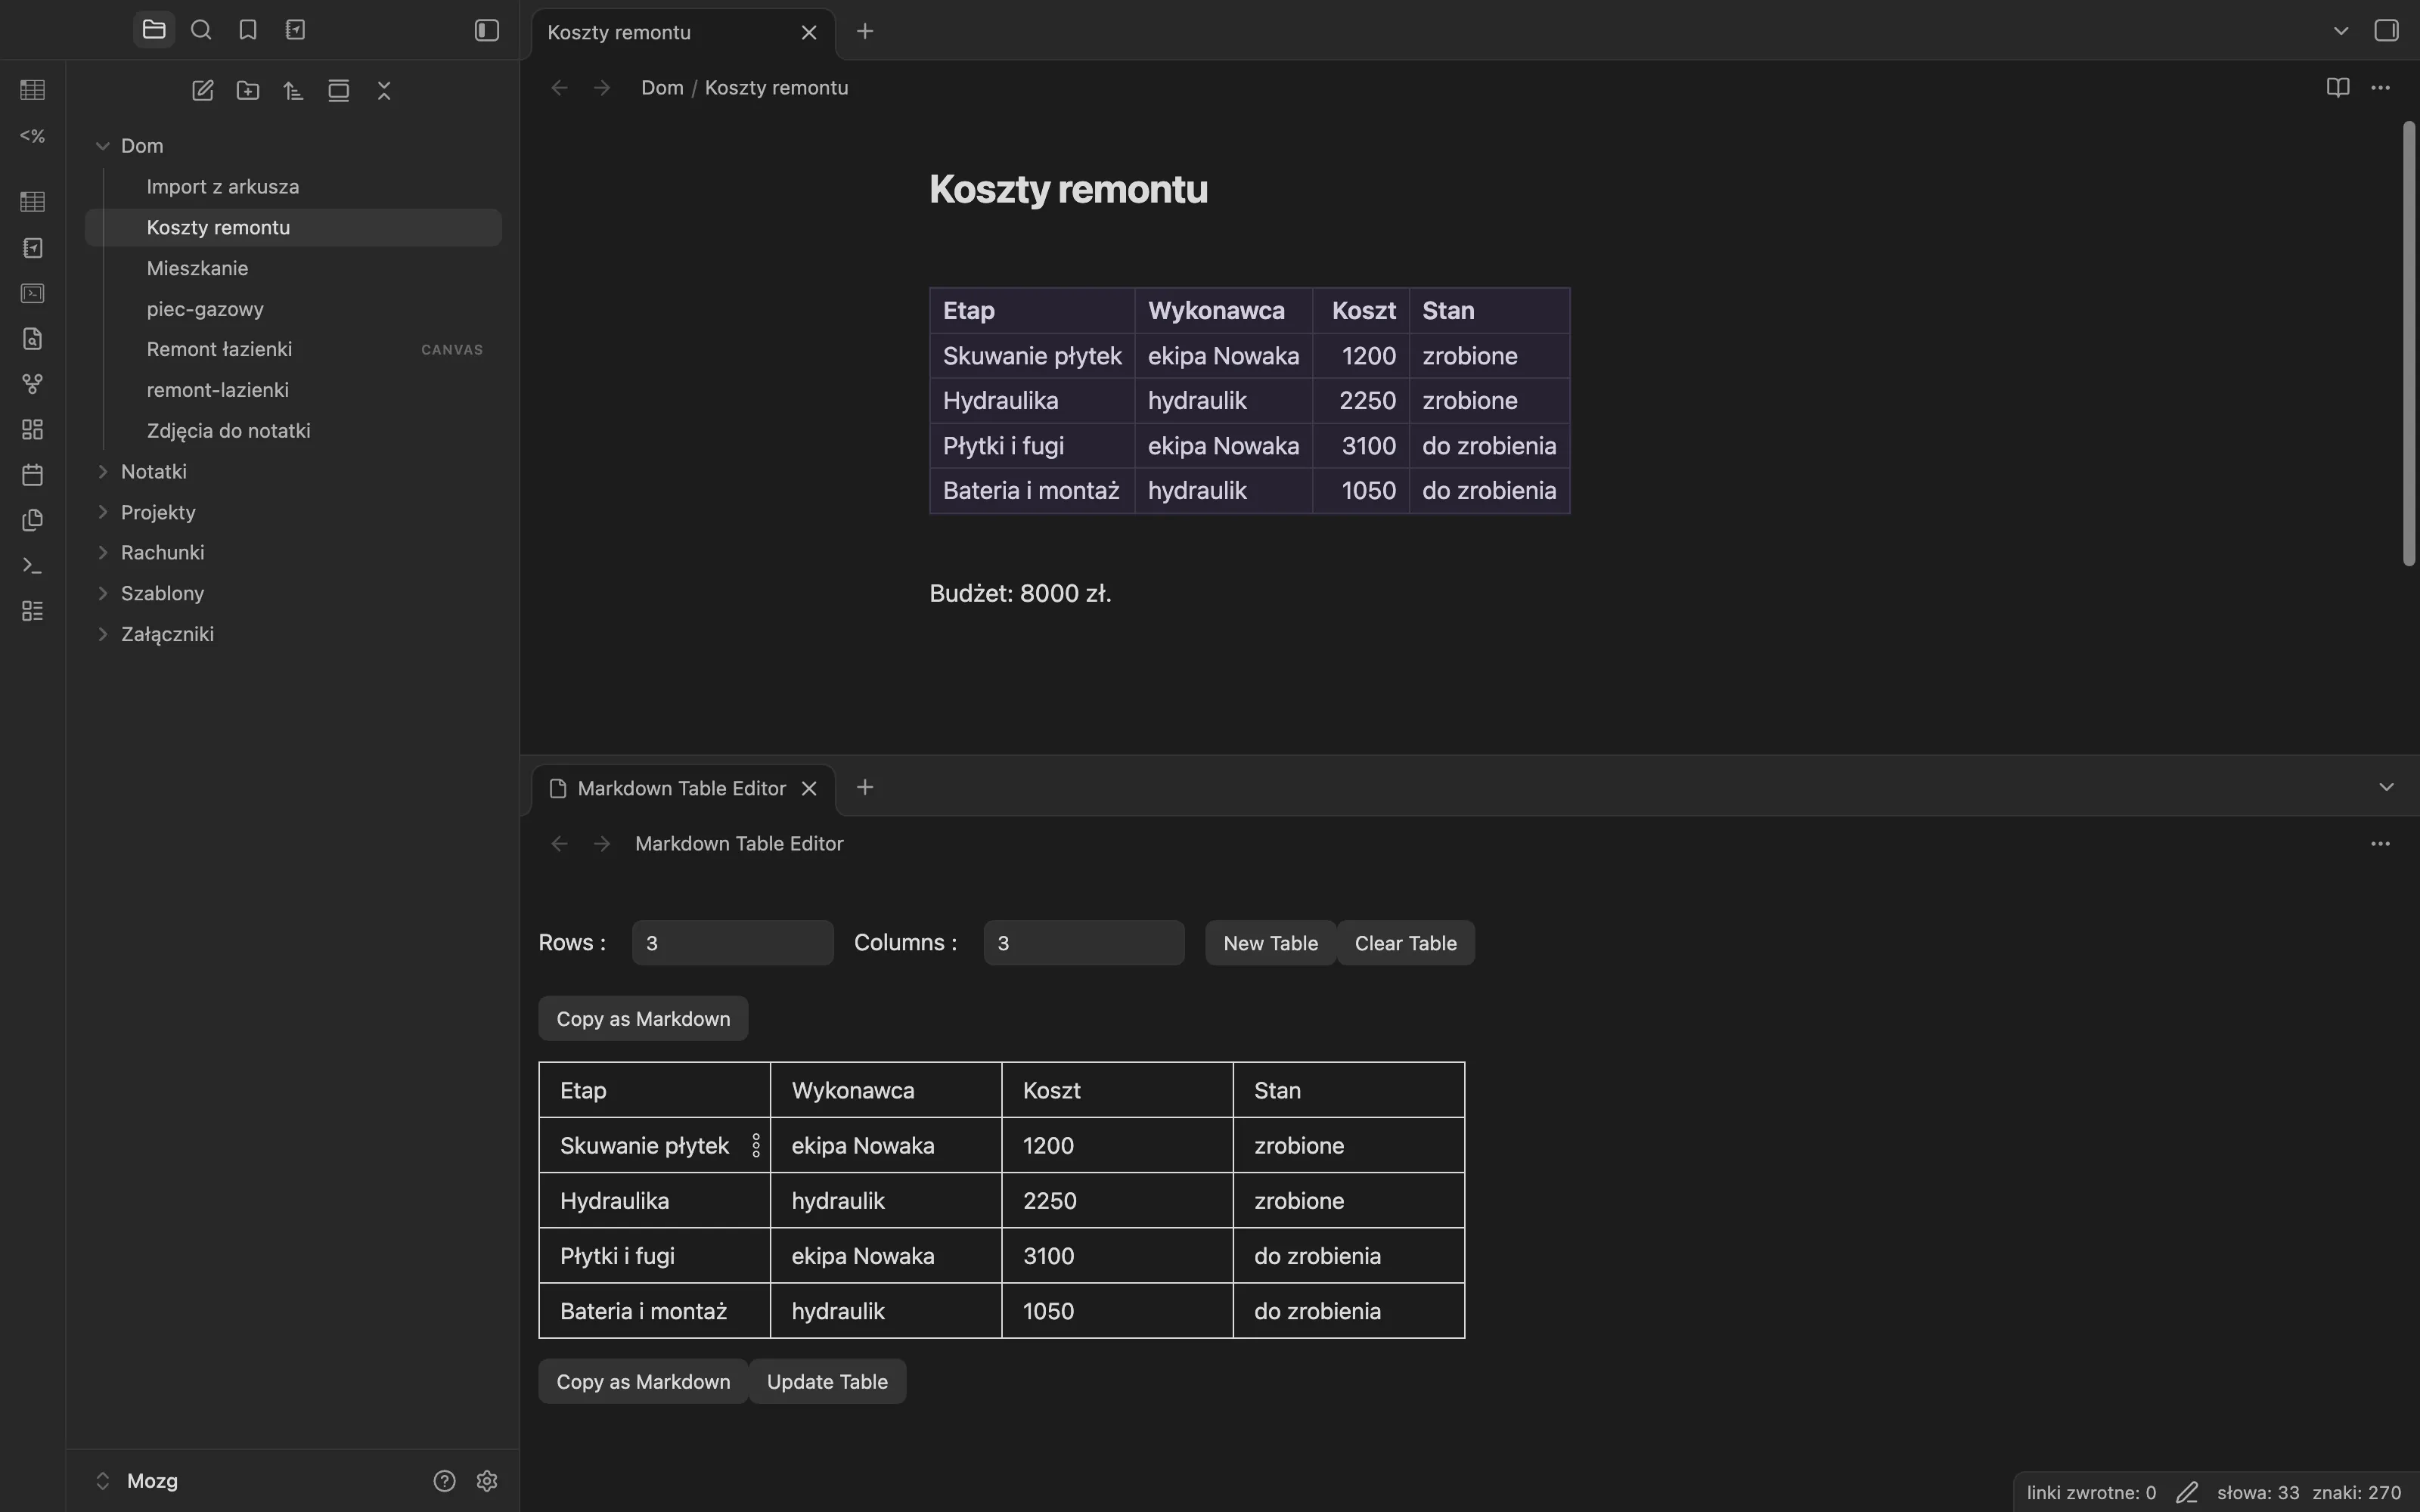2420x1512 pixels.
Task: Add new tab in top pane
Action: 865,31
